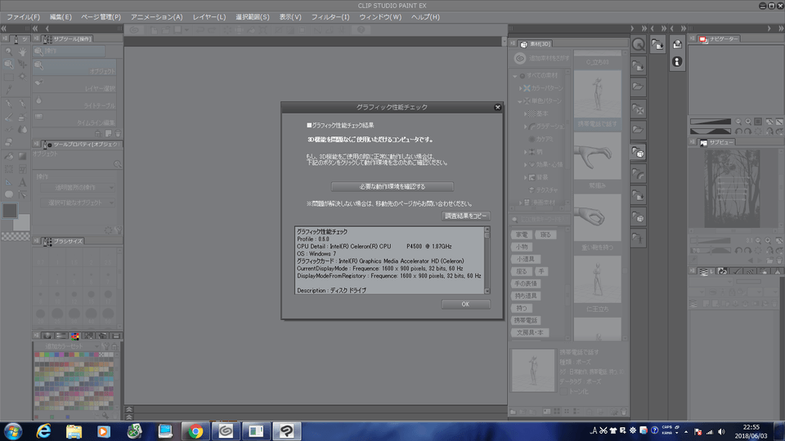The width and height of the screenshot is (785, 441).
Task: Switch to the 素材[3D] material tab
Action: click(540, 44)
